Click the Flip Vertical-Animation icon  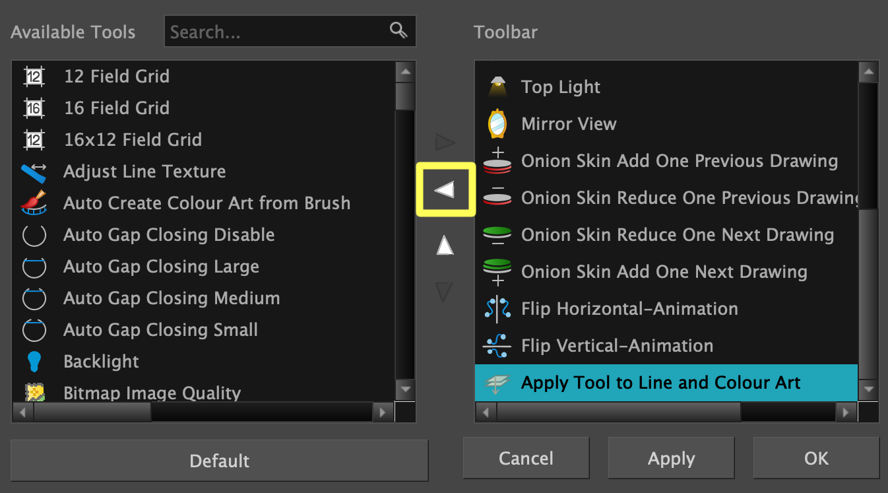click(x=497, y=345)
